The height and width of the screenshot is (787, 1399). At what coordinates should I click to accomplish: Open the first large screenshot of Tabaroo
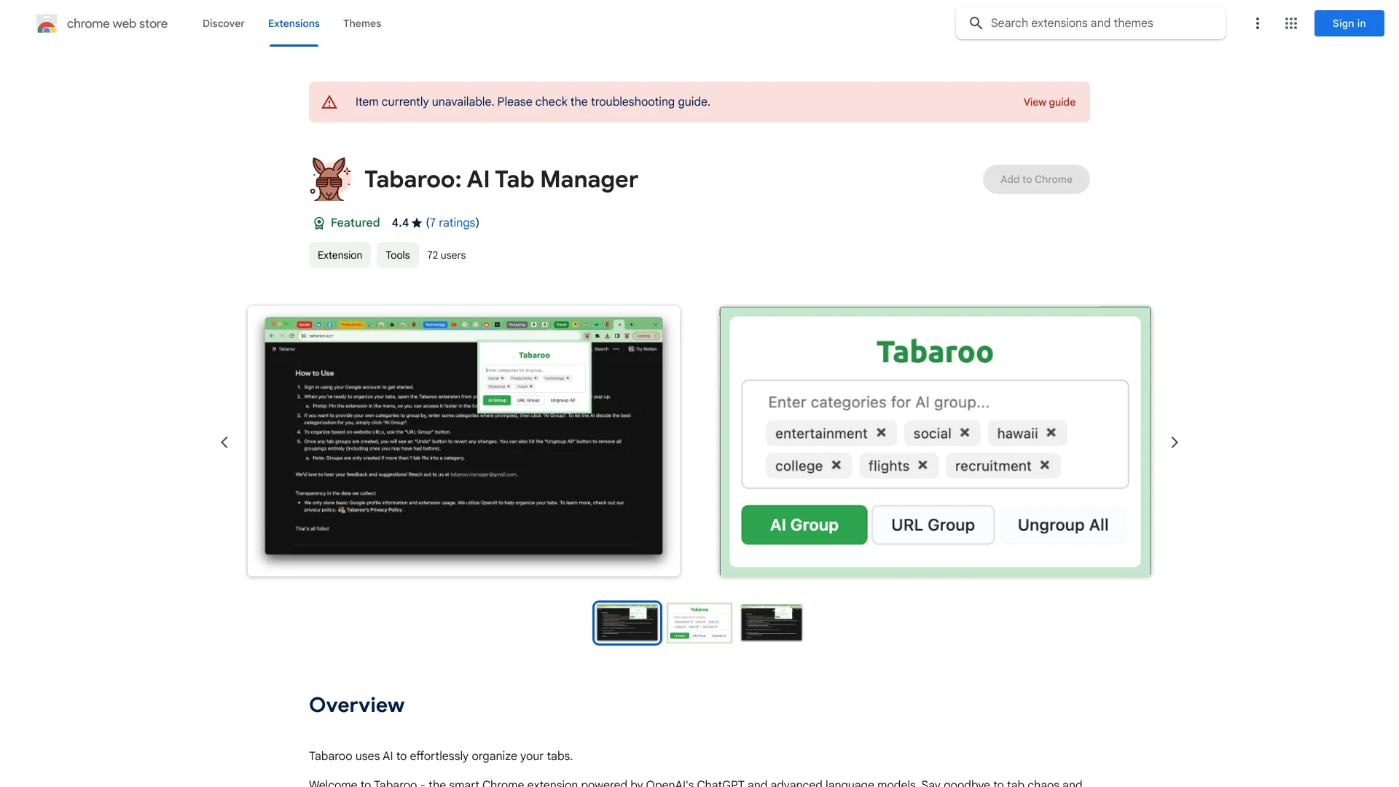tap(463, 441)
